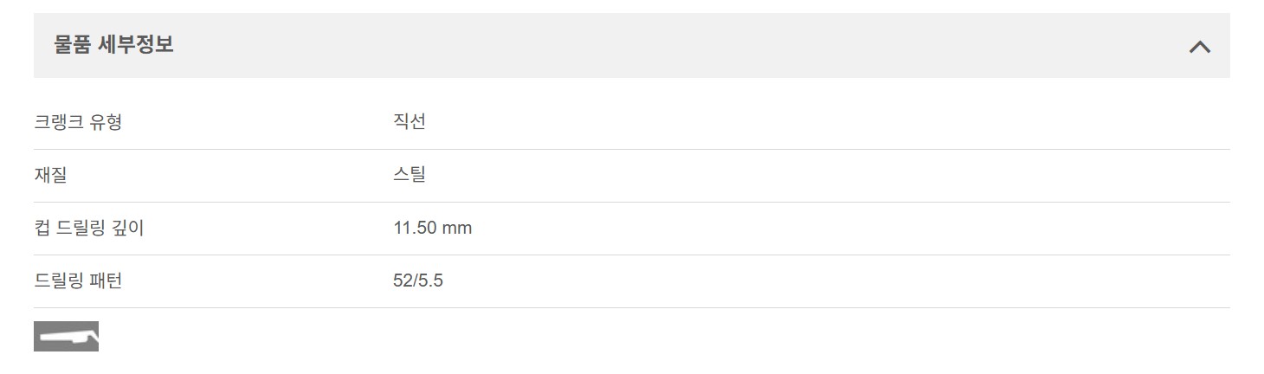This screenshot has height=374, width=1264.
Task: Click the 물품 세부정보 header title
Action: (x=113, y=46)
